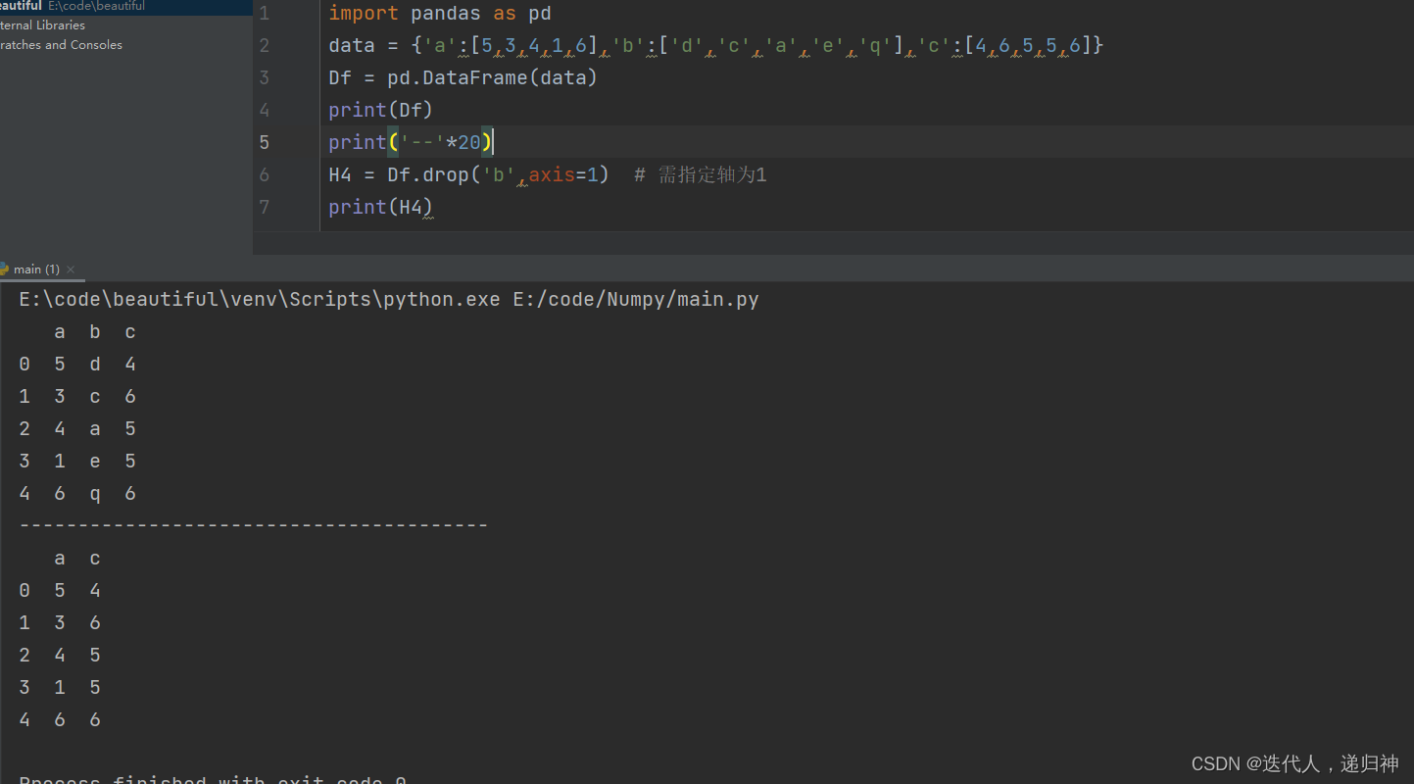
Task: Click console output row "2 4 5"
Action: 60,656
